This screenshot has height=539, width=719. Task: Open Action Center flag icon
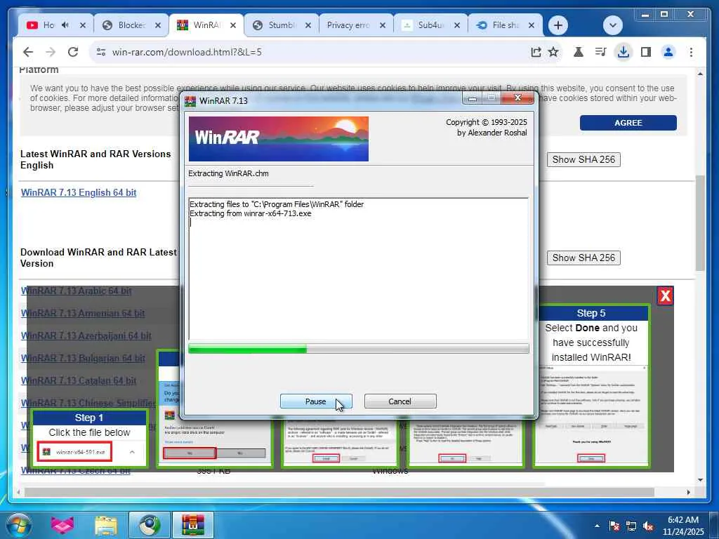click(x=614, y=526)
